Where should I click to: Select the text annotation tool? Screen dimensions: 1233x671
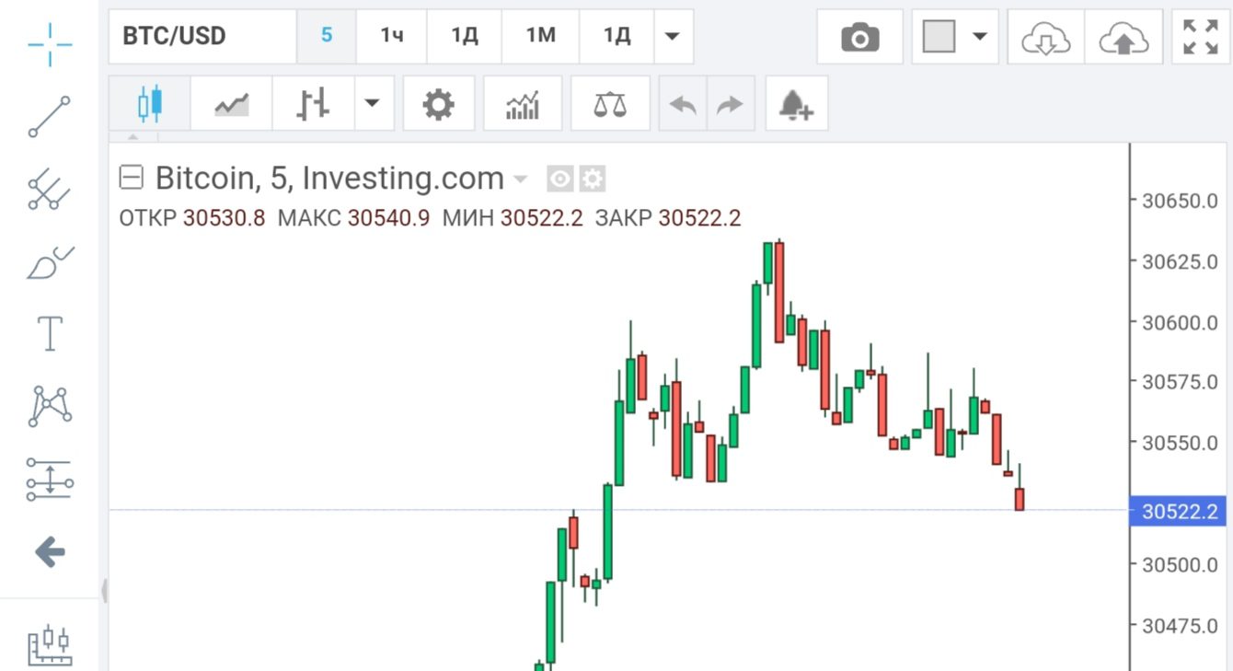tap(50, 333)
